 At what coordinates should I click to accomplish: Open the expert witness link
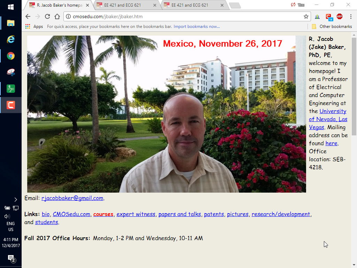(136, 214)
